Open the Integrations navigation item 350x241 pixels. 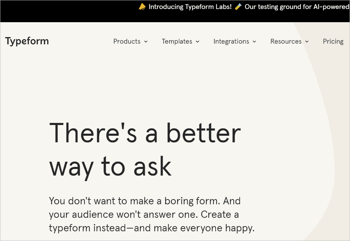point(231,41)
